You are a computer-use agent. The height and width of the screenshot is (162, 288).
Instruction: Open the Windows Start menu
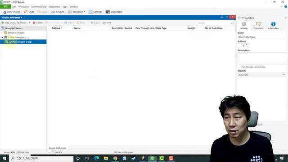point(4,158)
